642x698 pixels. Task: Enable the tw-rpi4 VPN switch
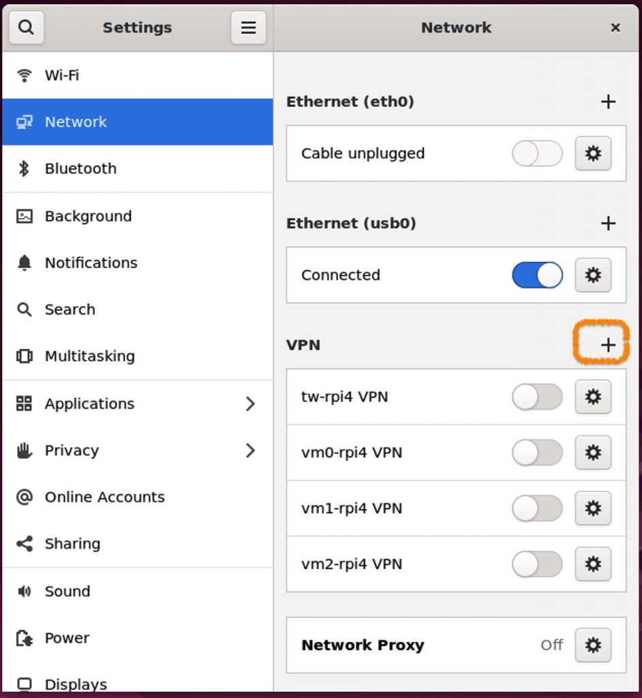click(x=537, y=397)
